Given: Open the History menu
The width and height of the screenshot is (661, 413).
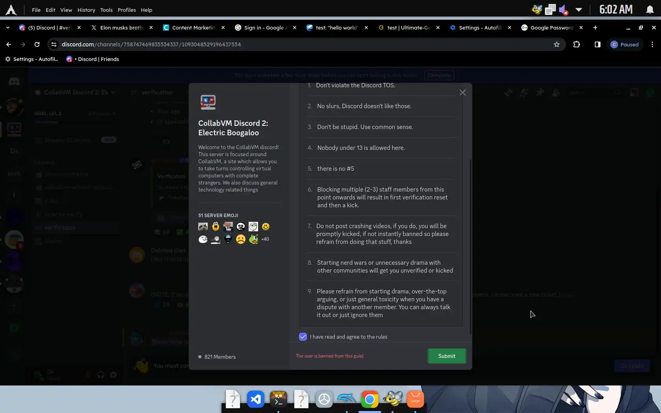Looking at the screenshot, I should pyautogui.click(x=86, y=10).
